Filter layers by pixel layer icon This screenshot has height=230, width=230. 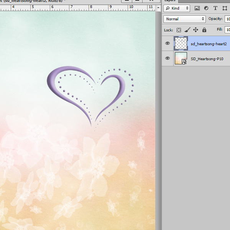[x=197, y=8]
